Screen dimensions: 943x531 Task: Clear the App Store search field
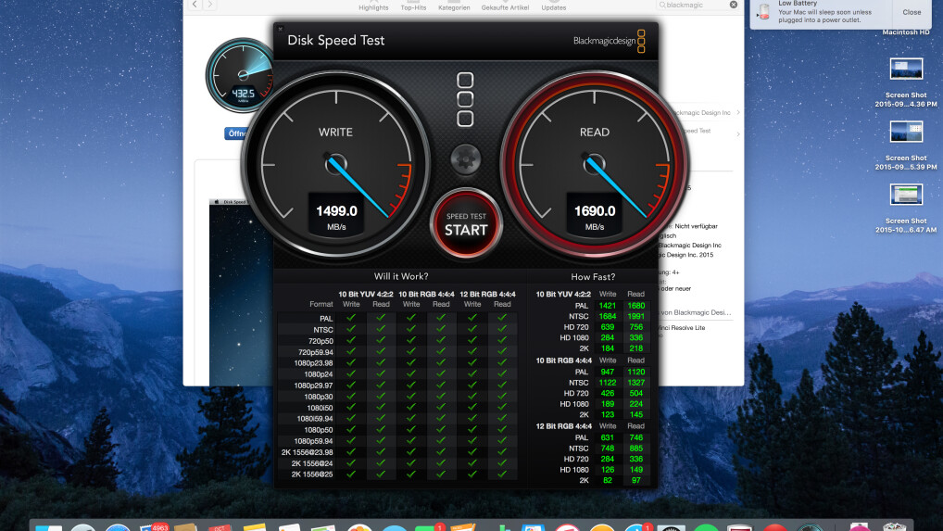(x=733, y=5)
